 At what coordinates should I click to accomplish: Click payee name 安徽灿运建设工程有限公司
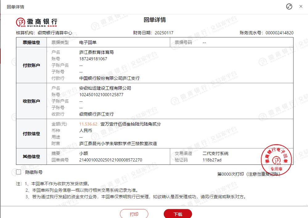point(105,88)
